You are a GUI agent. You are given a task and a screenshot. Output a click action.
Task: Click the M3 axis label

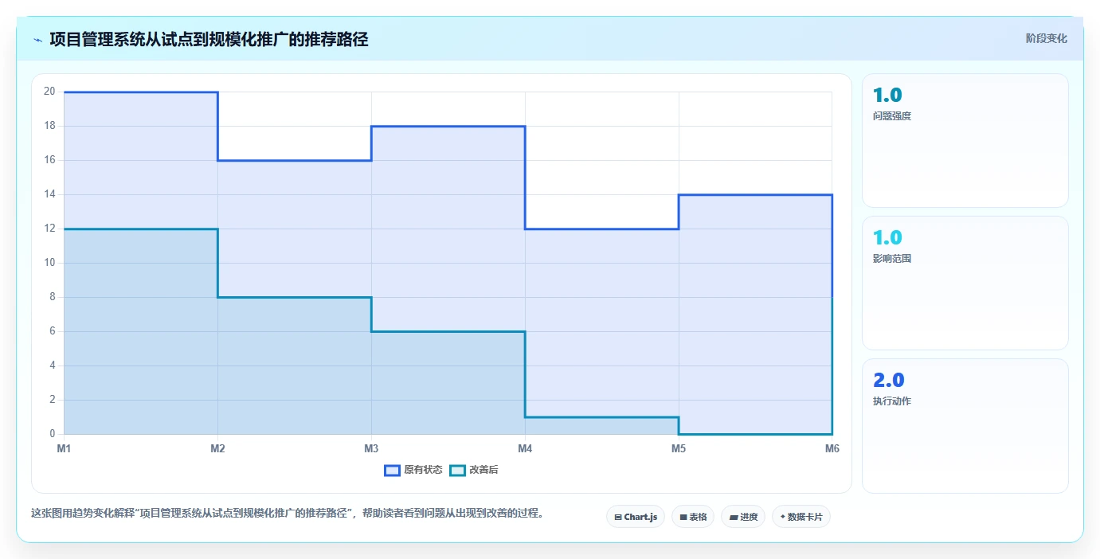tap(371, 448)
